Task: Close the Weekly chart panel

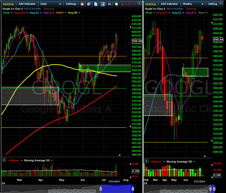Action: [221, 3]
